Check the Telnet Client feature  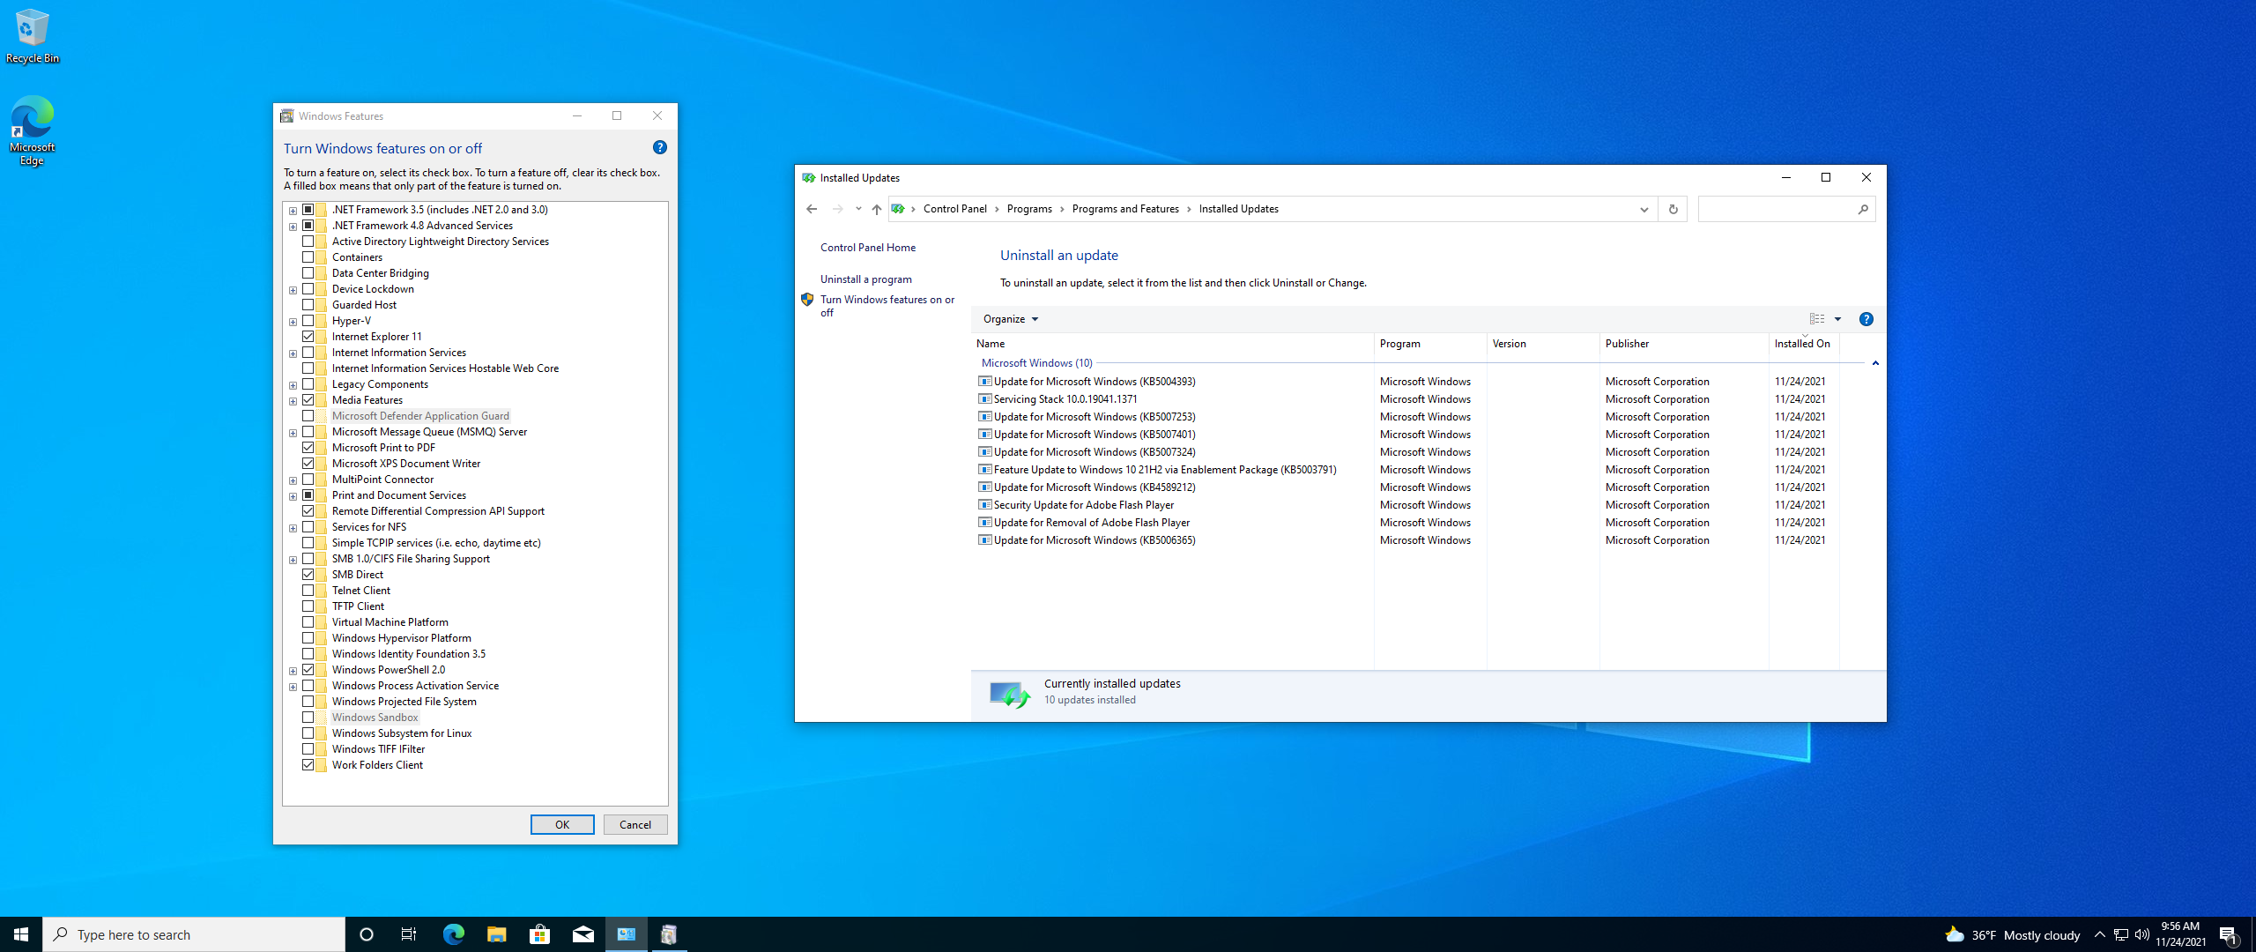coord(308,591)
